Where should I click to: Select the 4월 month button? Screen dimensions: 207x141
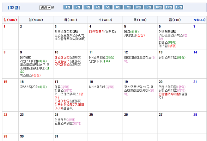[98, 7]
